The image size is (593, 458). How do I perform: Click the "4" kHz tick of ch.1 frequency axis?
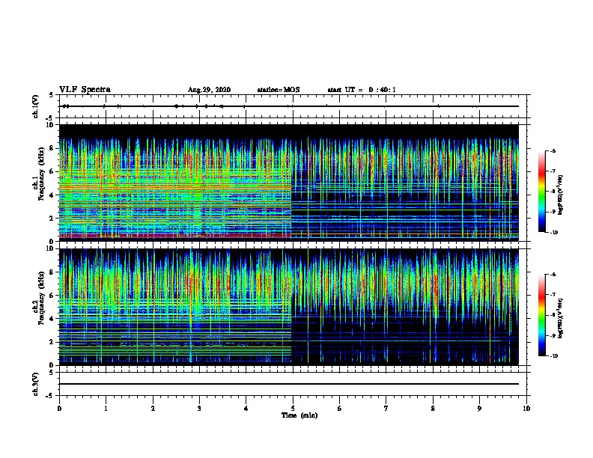53,195
